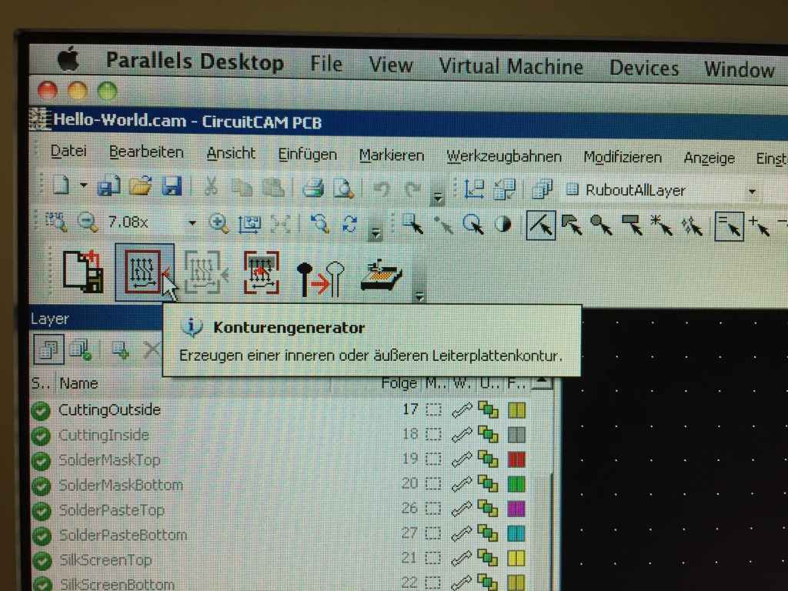The width and height of the screenshot is (788, 591).
Task: Toggle the green check for SolderPasteTop layer
Action: (42, 511)
